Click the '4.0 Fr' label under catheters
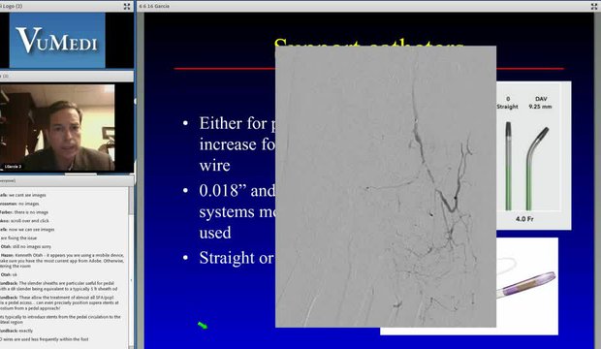Viewport: 601px width, 349px height. [524, 219]
